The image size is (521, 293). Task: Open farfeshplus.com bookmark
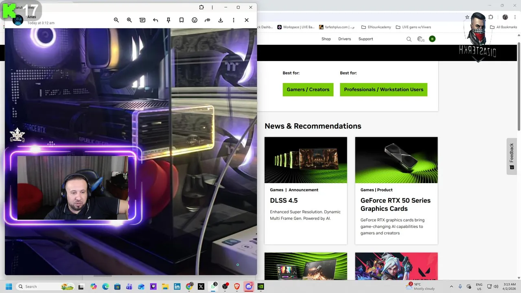point(337,27)
